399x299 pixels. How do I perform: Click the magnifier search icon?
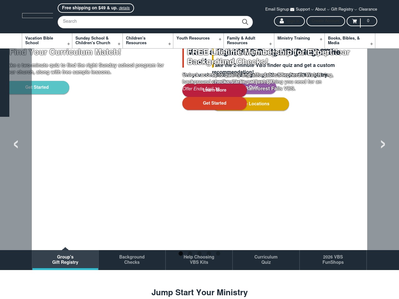coord(245,22)
